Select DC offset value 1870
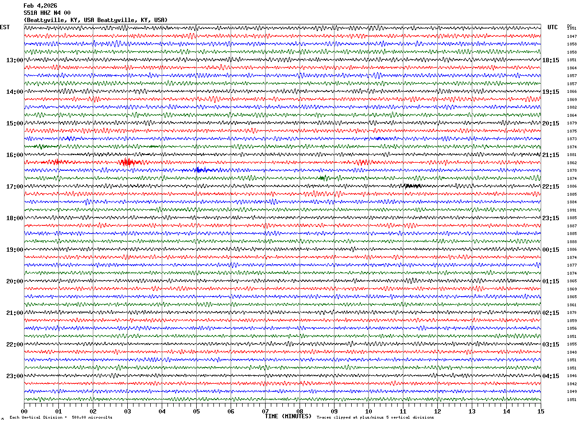Screen dimensions: 579x424 pyautogui.click(x=572, y=312)
